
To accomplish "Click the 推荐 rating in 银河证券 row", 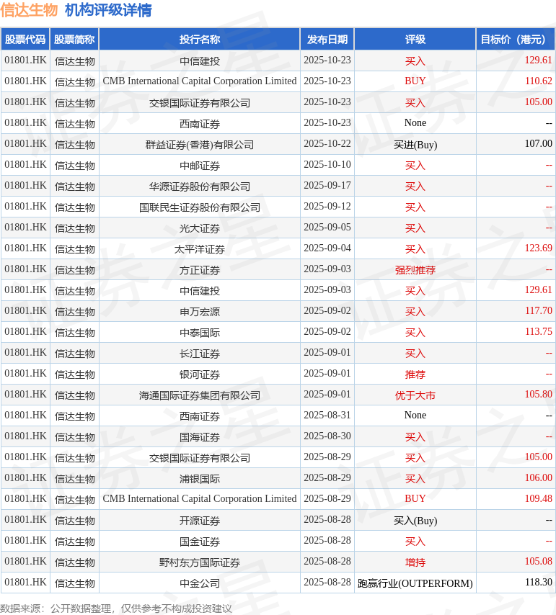I will point(415,374).
